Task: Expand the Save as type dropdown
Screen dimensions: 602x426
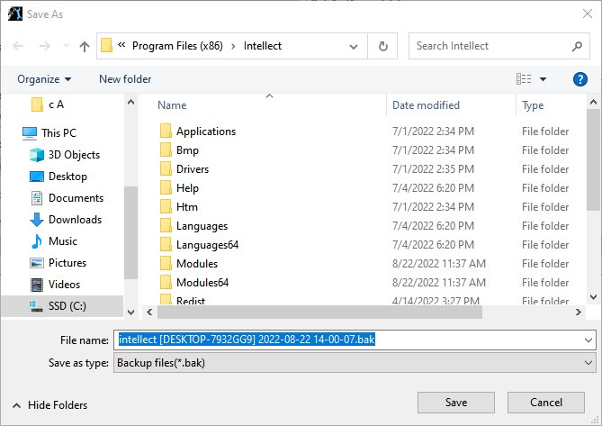Action: 589,363
